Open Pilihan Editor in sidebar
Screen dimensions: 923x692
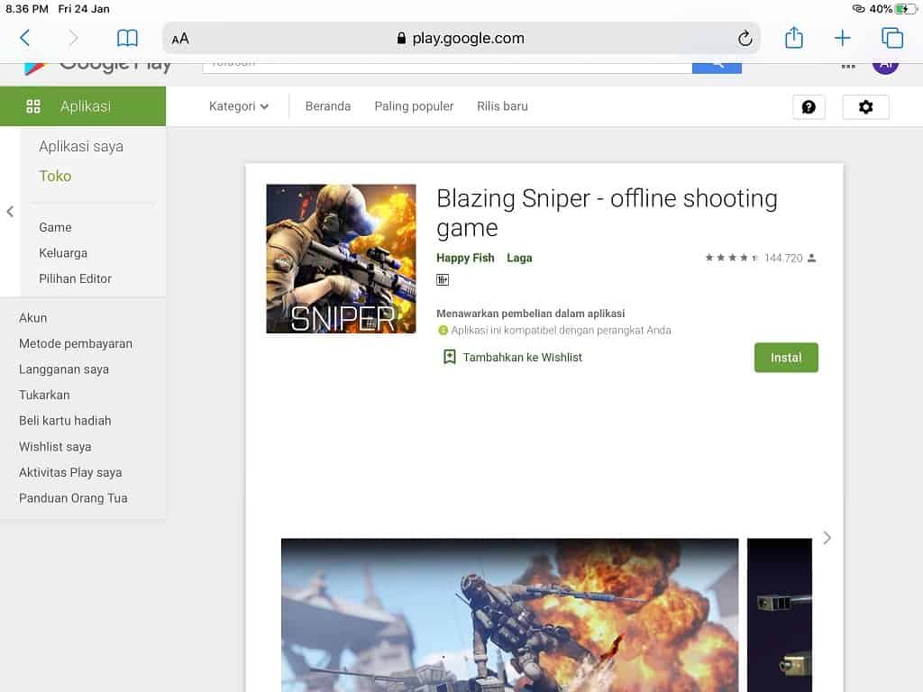tap(76, 278)
